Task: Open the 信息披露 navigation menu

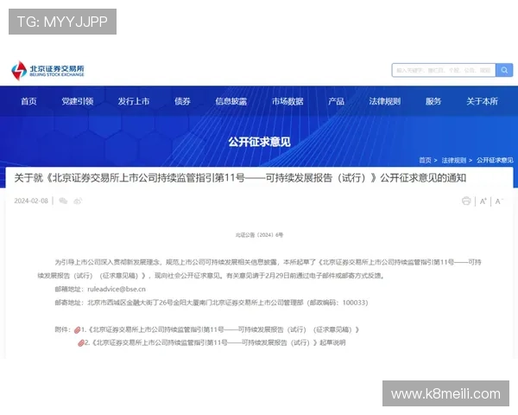Action: click(231, 101)
